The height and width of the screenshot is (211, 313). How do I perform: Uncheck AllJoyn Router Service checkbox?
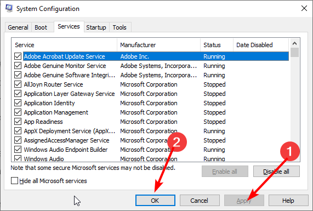click(18, 84)
